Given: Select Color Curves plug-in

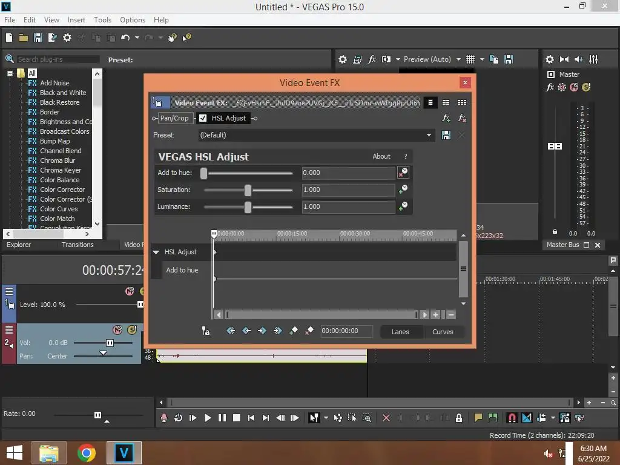Looking at the screenshot, I should 59,209.
